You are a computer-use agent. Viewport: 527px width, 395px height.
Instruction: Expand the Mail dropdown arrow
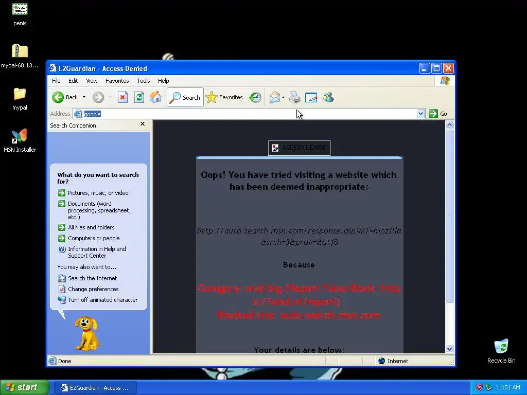(x=284, y=97)
